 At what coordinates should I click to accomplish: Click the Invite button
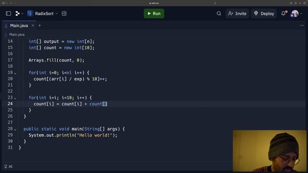[237, 13]
